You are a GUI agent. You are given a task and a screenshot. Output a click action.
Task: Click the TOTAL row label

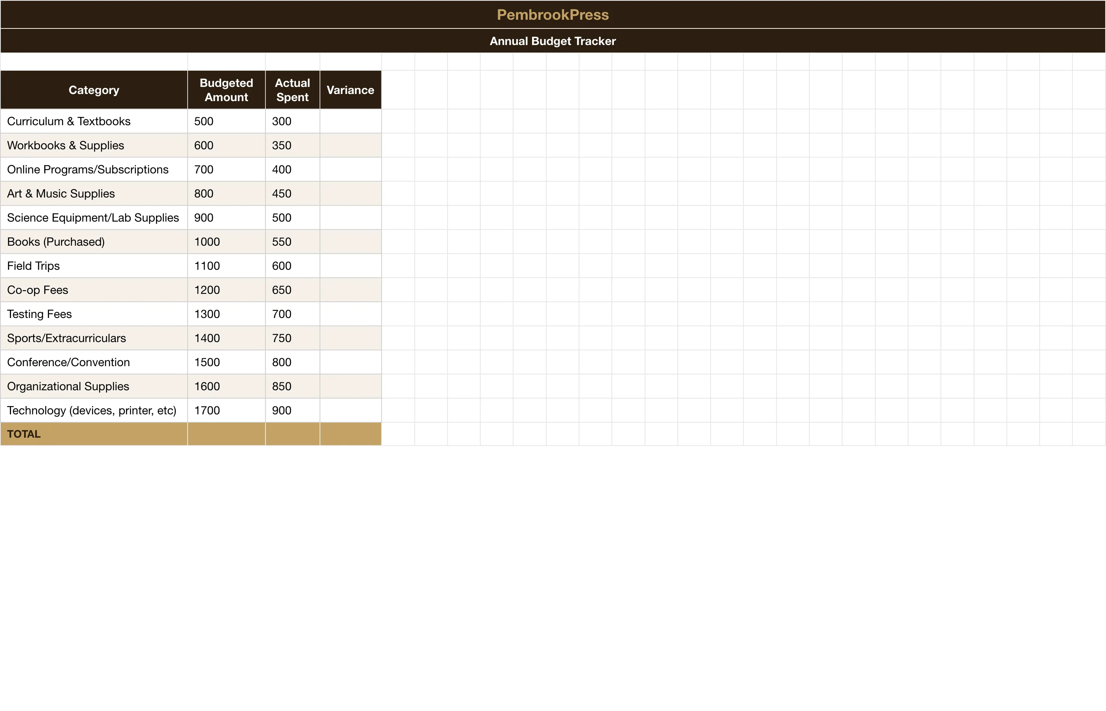coord(94,434)
